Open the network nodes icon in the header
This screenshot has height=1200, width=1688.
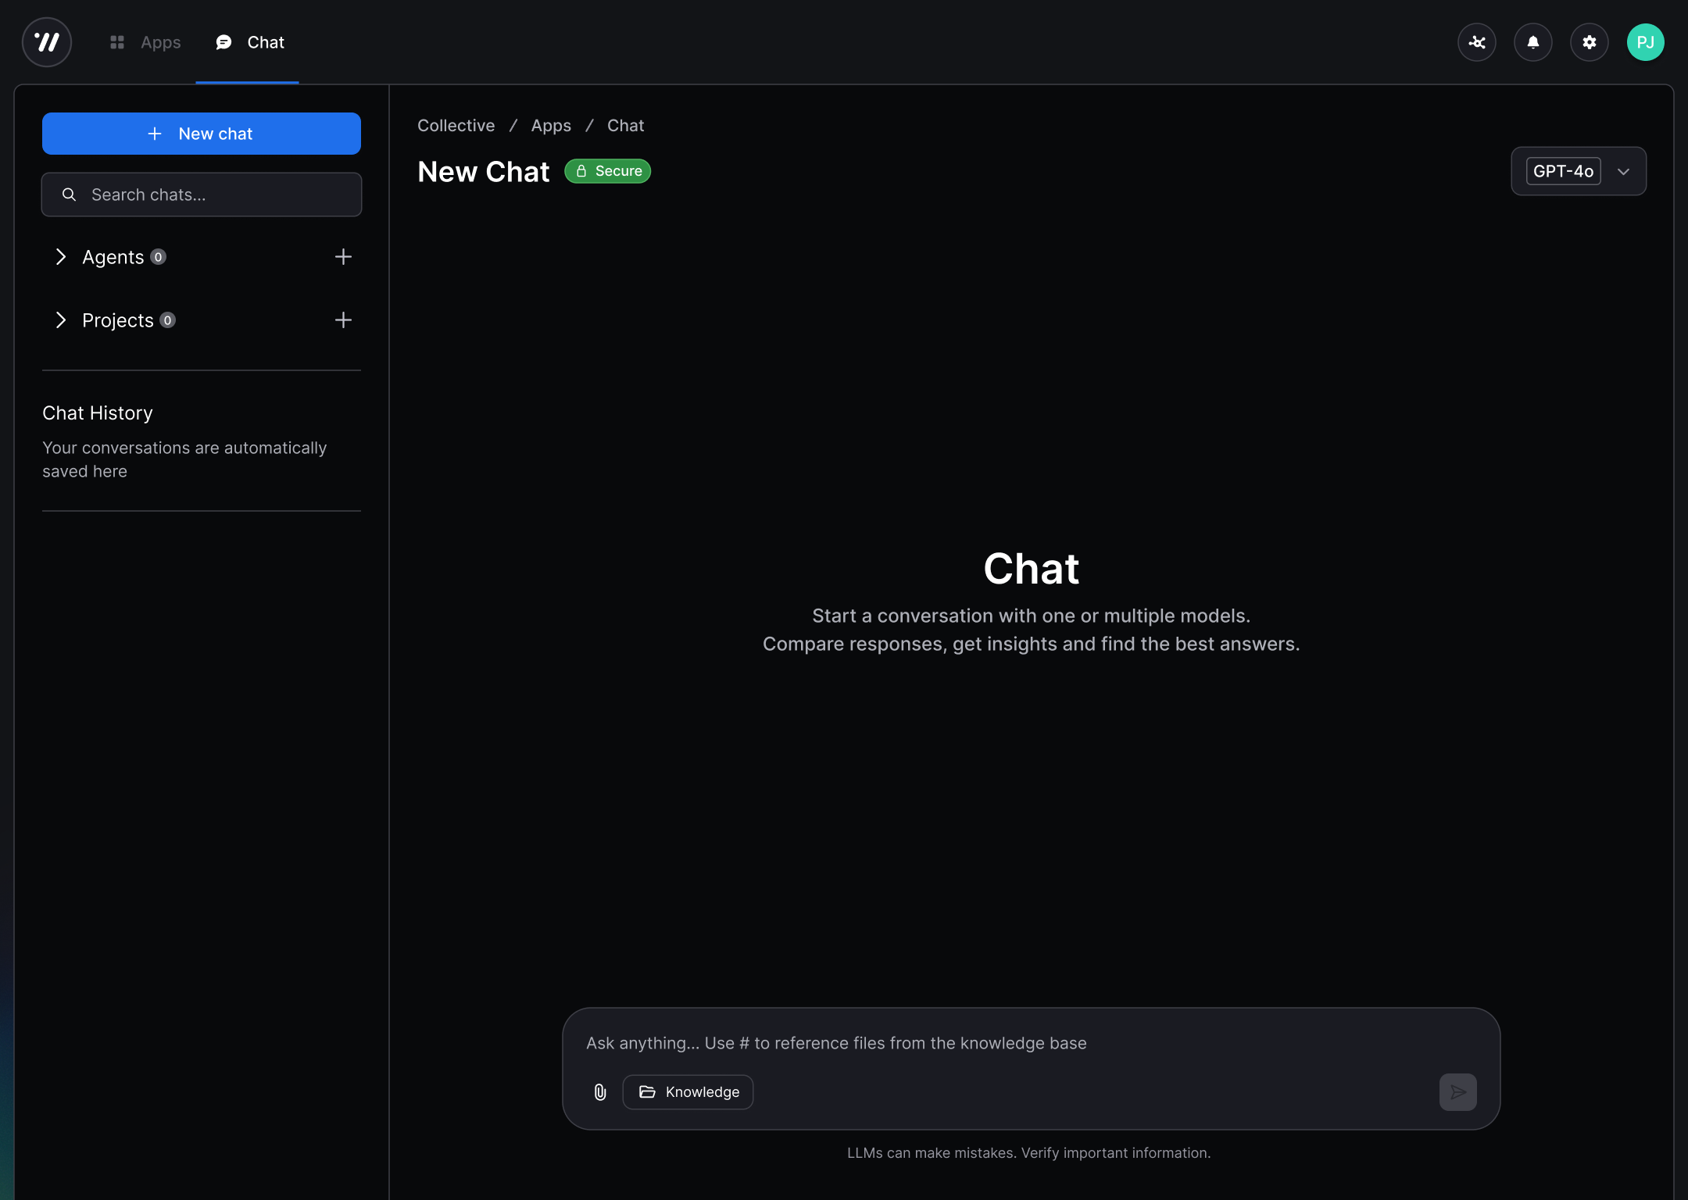[1477, 42]
